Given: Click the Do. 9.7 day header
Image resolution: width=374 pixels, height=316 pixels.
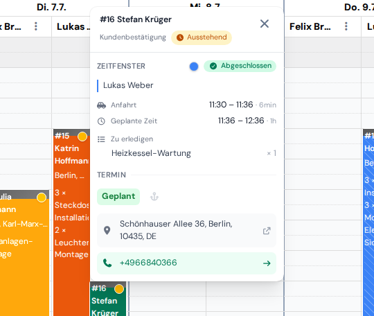Looking at the screenshot, I should click(x=359, y=7).
